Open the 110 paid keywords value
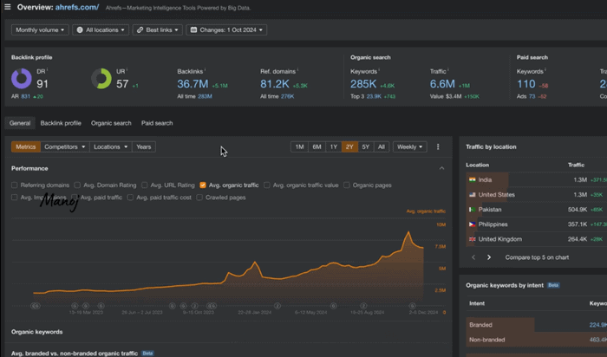The width and height of the screenshot is (607, 357). [x=526, y=84]
